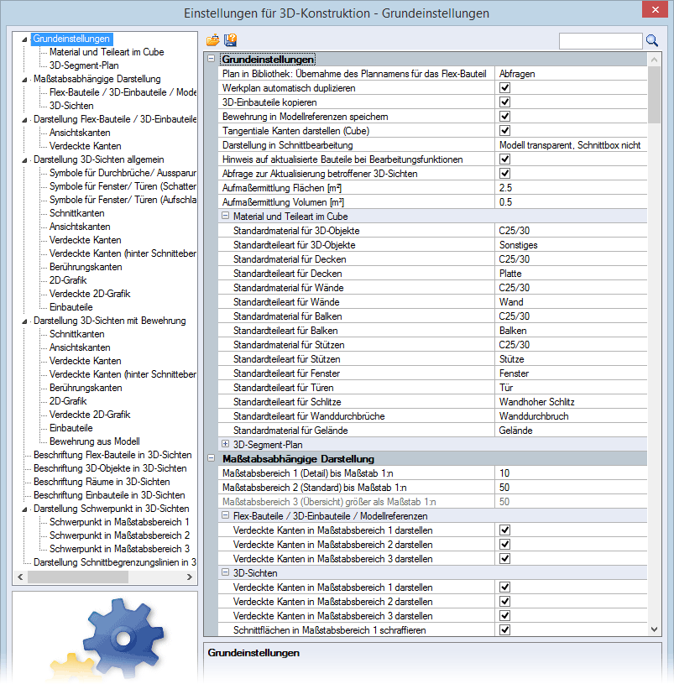
Task: Select Schwerpunkt in Maßstabsbereich 2 tree item
Action: coord(119,535)
